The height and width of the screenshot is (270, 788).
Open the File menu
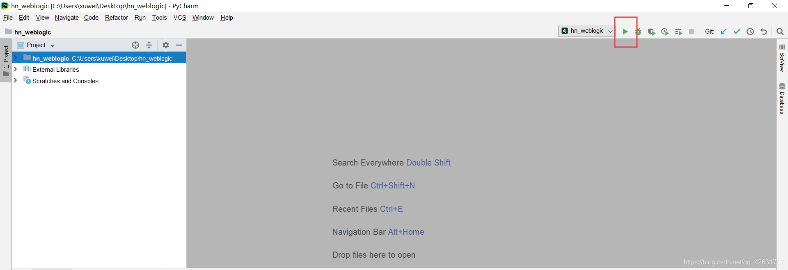(x=8, y=18)
